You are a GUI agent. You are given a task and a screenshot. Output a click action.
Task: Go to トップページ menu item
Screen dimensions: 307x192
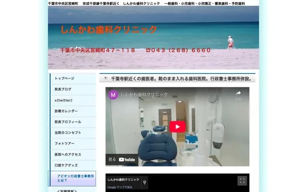73,79
